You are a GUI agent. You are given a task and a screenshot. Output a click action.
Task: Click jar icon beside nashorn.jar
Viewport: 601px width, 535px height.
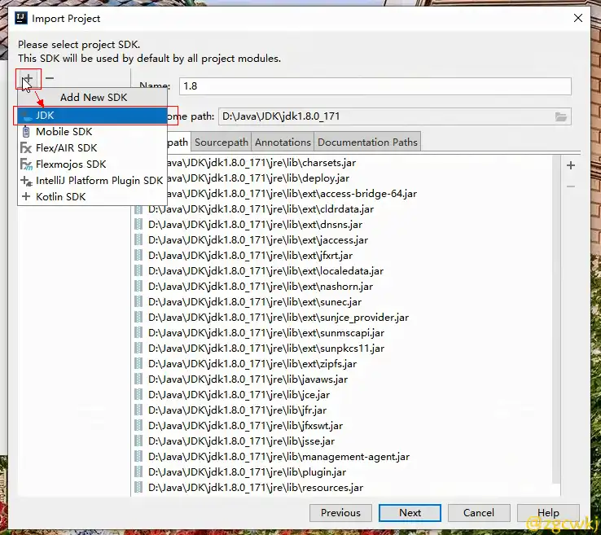pos(138,287)
